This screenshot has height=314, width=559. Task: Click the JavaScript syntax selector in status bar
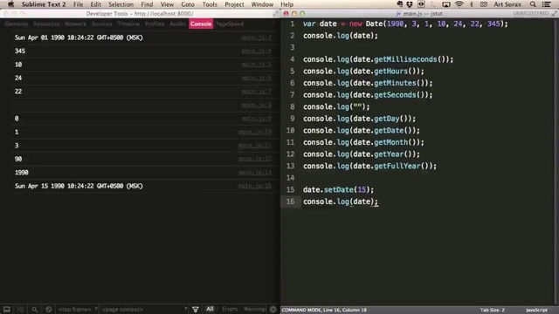[x=536, y=311]
